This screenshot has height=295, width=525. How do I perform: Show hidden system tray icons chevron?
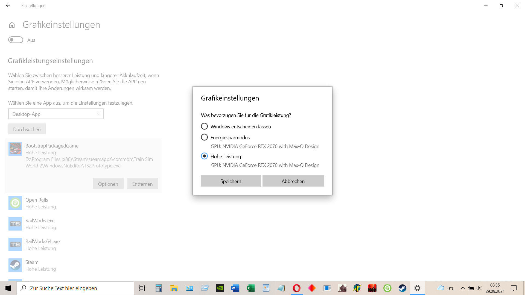coord(463,288)
